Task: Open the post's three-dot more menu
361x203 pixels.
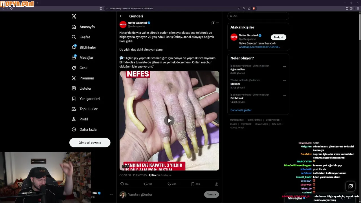Action: pos(217,23)
